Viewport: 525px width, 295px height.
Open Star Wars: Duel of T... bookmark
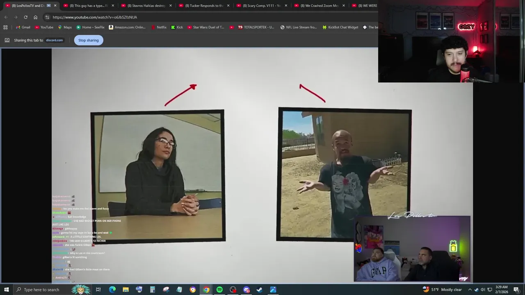tap(205, 27)
